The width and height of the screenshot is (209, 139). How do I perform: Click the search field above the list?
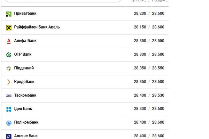click(63, 1)
